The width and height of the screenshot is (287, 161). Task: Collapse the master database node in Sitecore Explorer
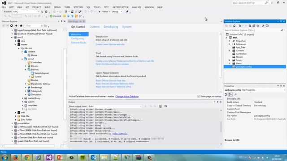click(x=16, y=45)
